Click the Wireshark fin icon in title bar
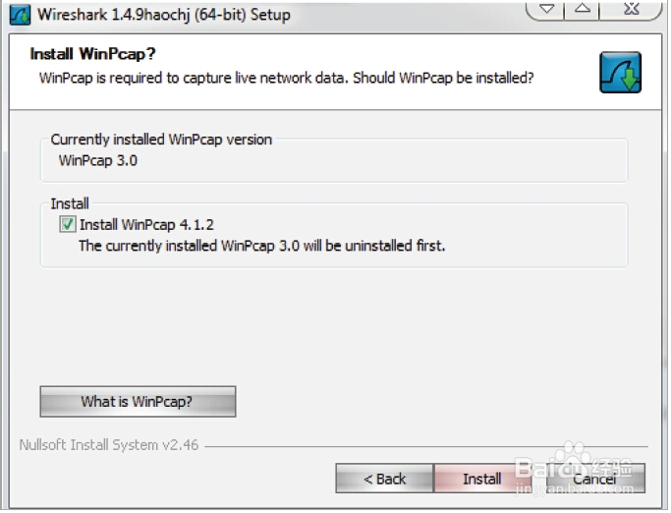 [x=20, y=15]
